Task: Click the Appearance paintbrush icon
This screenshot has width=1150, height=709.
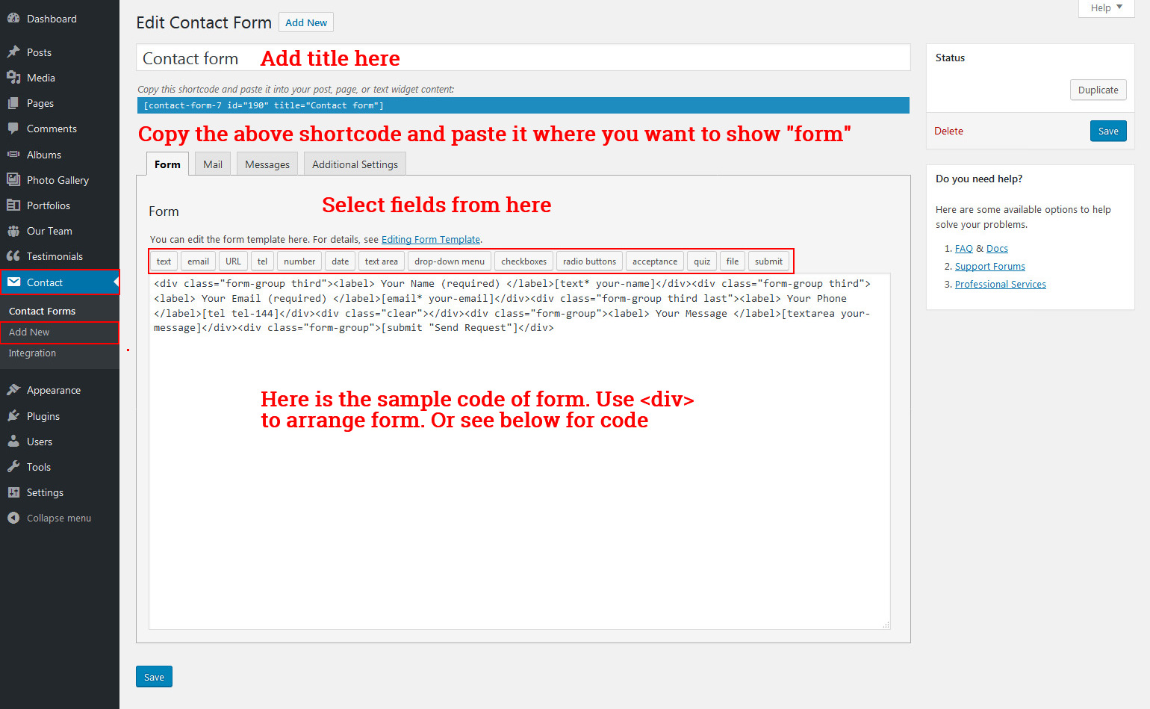Action: point(13,390)
